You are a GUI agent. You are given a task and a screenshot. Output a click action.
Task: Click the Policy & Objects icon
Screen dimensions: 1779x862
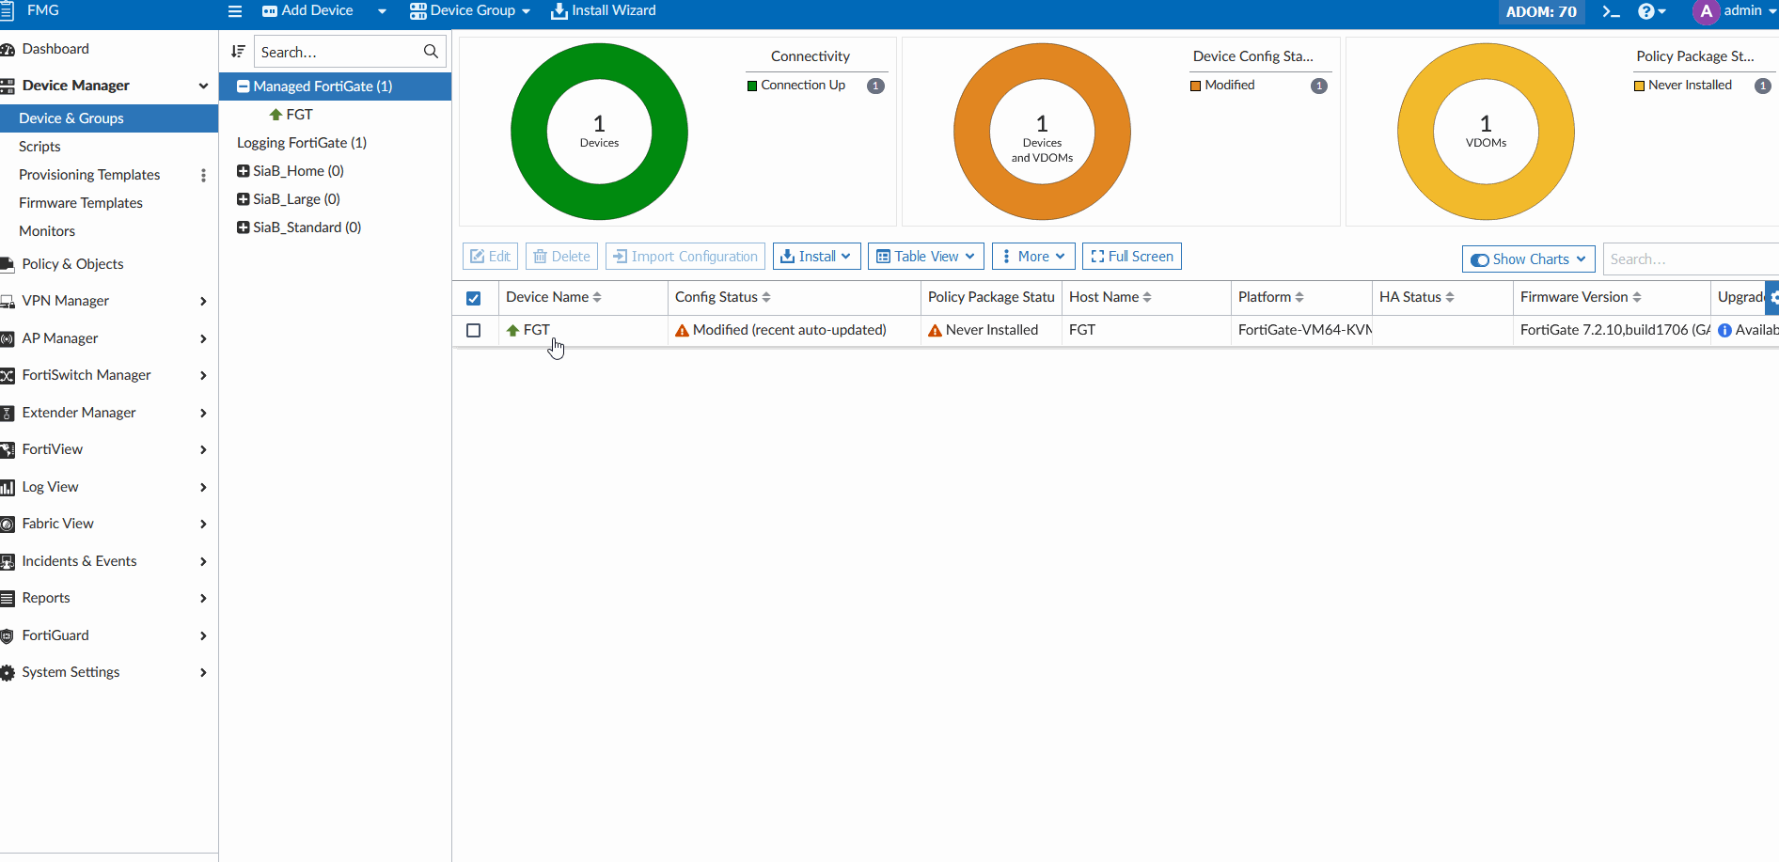[8, 264]
